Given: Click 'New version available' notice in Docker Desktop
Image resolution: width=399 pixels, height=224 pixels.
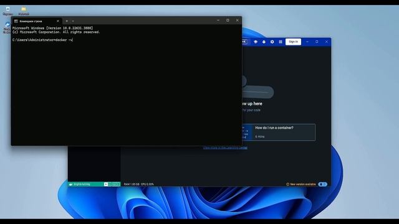Looking at the screenshot, I should pos(300,184).
